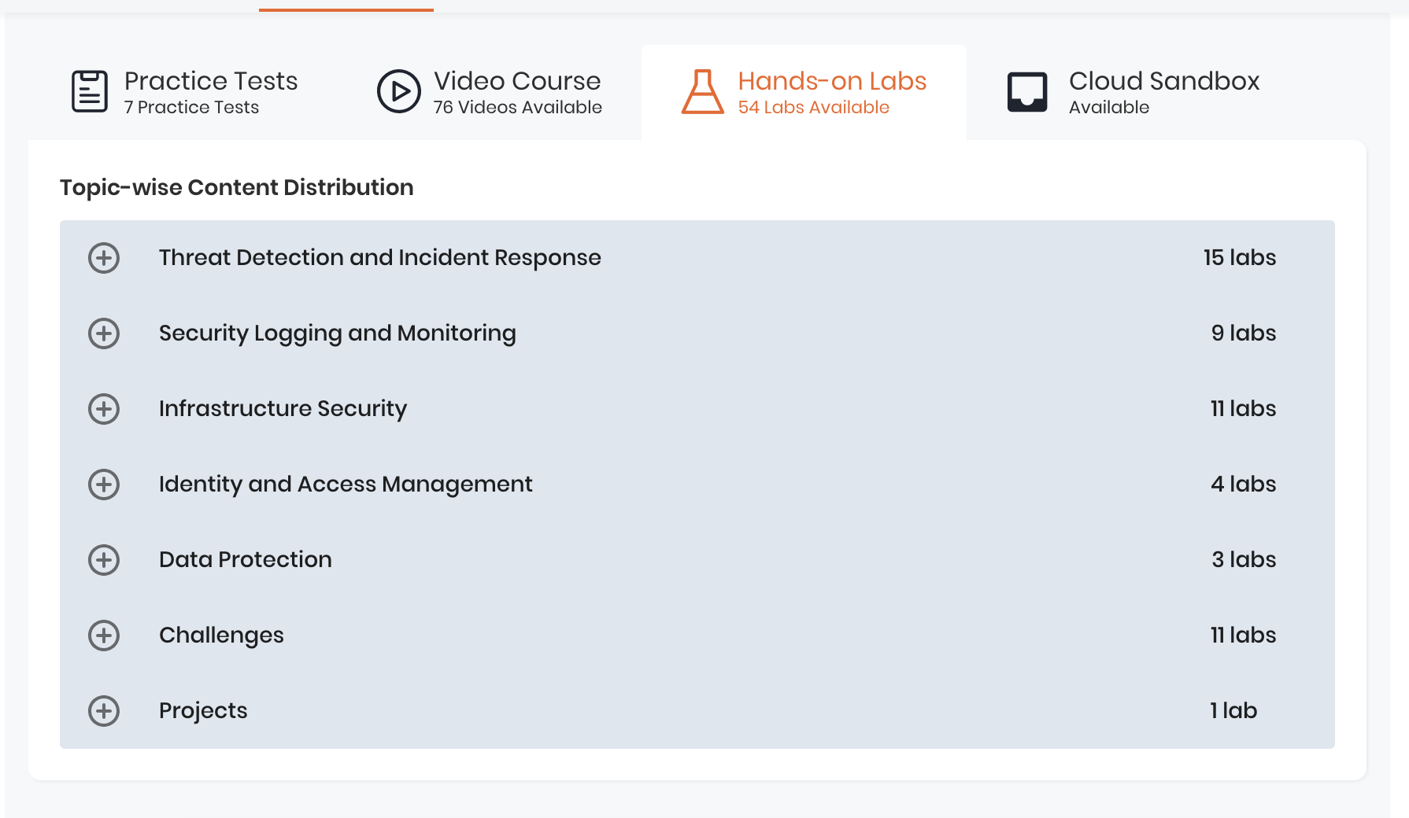Open the Practice Tests tab
The image size is (1409, 818).
pos(185,92)
